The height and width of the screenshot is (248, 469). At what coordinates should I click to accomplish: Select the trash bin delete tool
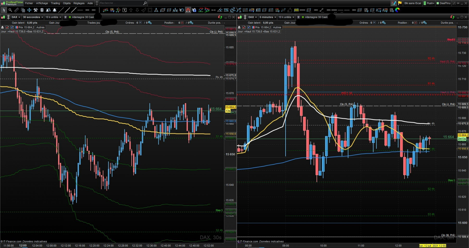42,10
